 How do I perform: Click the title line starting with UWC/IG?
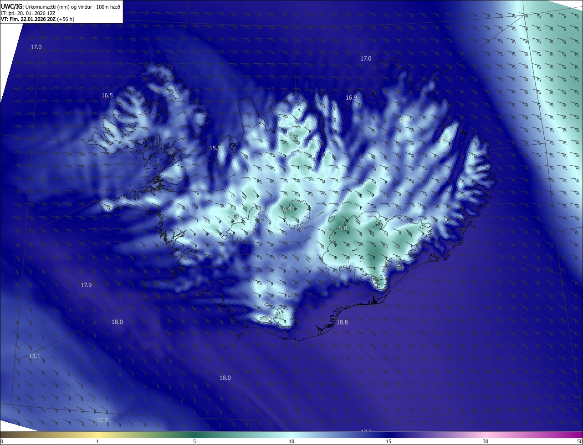tap(61, 6)
